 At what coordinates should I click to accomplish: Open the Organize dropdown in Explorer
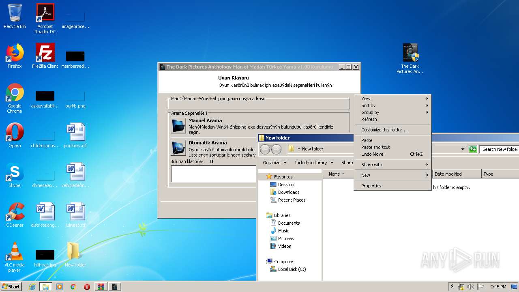coord(275,163)
